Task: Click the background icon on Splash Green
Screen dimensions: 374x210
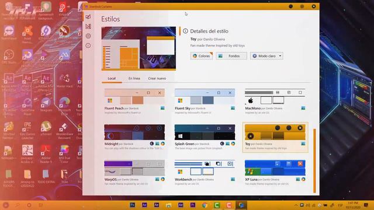Action: [x=227, y=143]
